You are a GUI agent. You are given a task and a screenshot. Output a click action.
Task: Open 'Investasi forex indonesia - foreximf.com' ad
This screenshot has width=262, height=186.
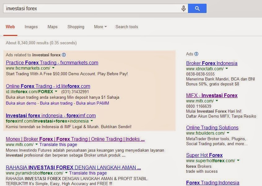click(x=51, y=115)
